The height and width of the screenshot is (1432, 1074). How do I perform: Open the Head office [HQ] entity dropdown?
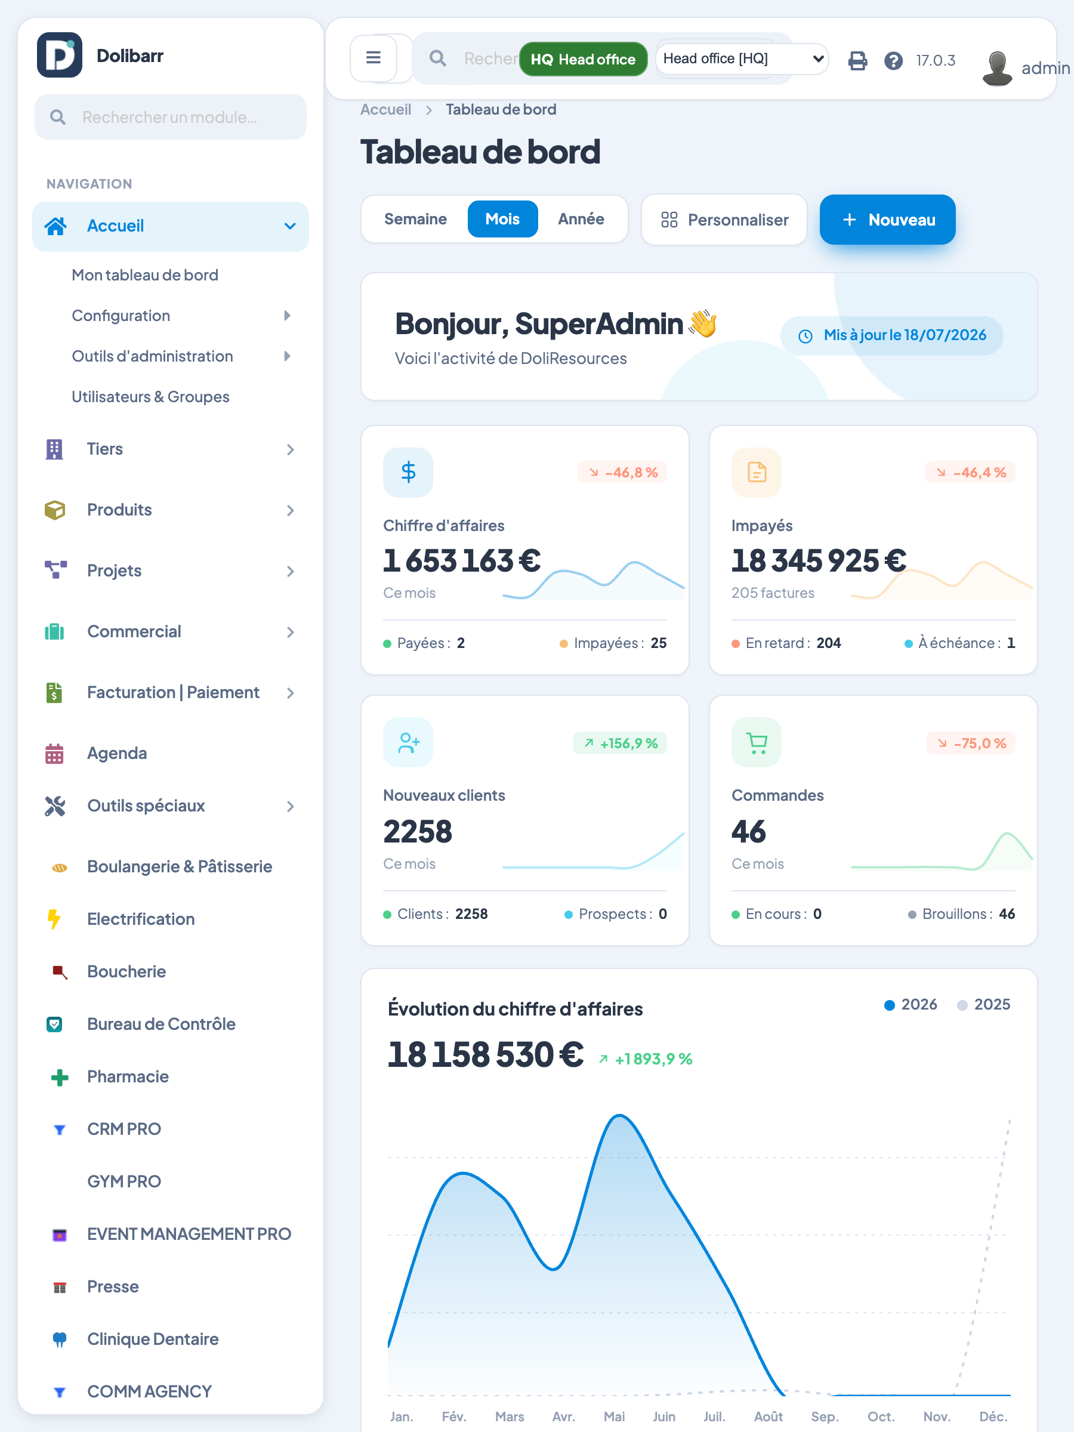tap(742, 59)
